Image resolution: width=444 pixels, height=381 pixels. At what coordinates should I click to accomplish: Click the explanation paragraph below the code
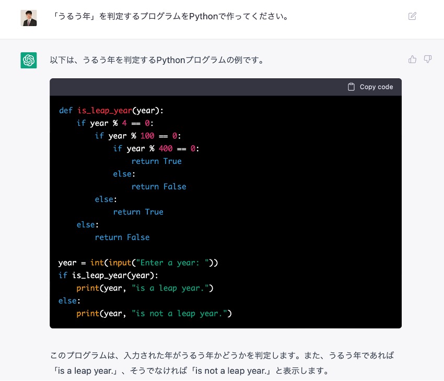point(222,363)
